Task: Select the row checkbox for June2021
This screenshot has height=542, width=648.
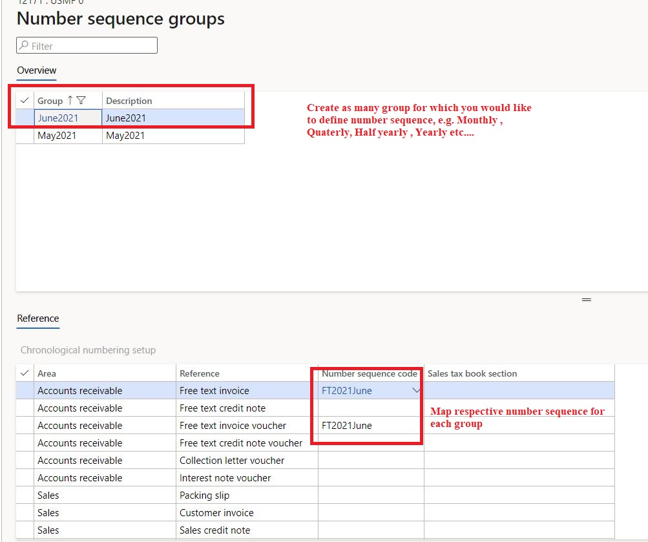Action: 25,118
